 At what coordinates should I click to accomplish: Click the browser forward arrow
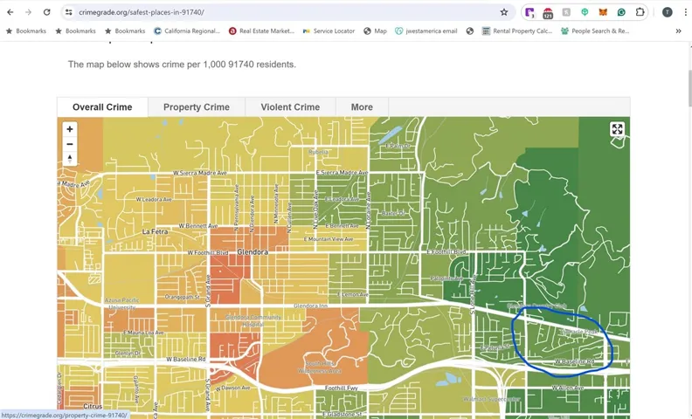tap(28, 12)
